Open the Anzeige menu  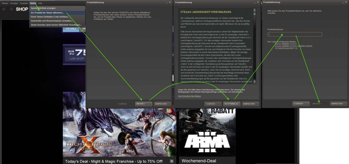click(x=14, y=3)
